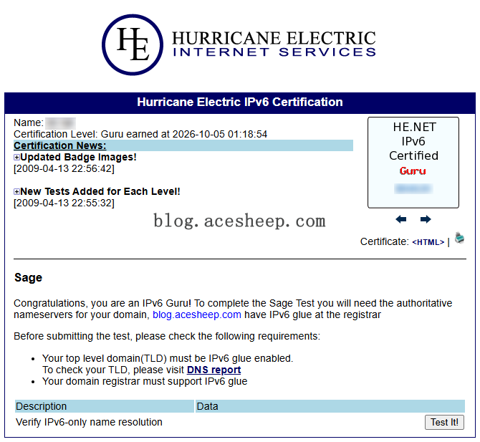Click the Hurricane Electric Internet Services wordmark

274,44
